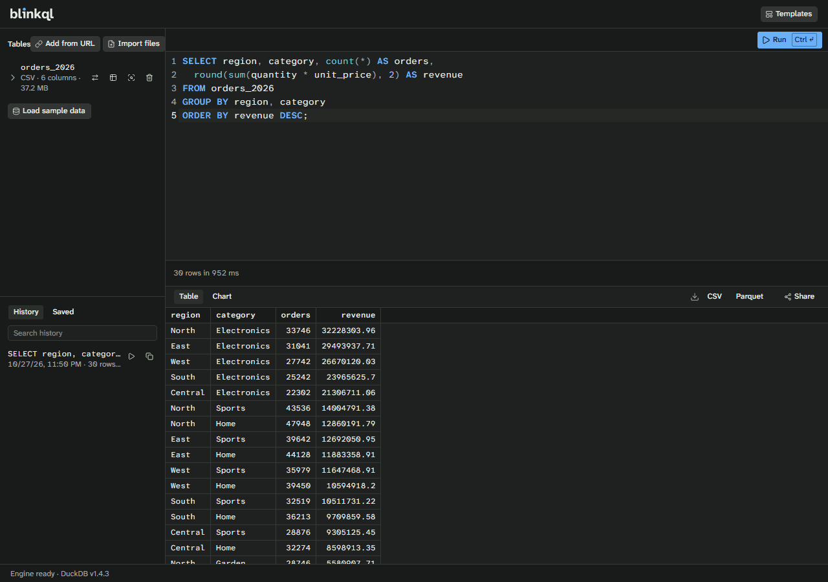Expand the orders_2026 table chevron
The height and width of the screenshot is (582, 828).
click(12, 78)
